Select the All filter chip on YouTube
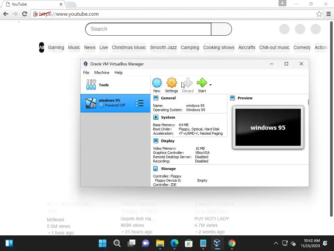 pos(41,47)
